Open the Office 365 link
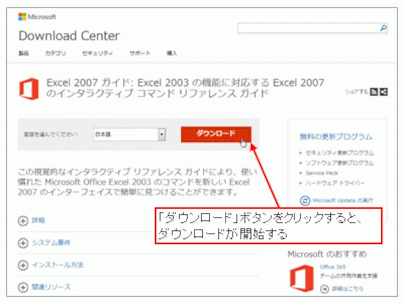 tap(333, 267)
